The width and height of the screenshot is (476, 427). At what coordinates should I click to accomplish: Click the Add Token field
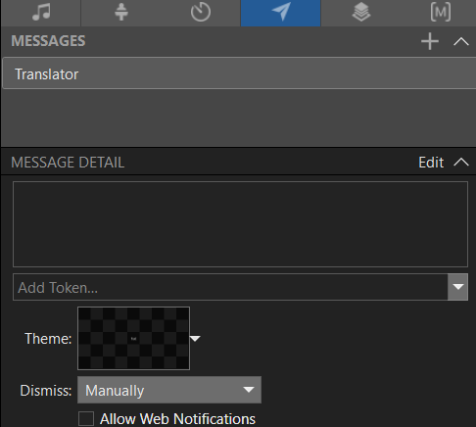[x=230, y=287]
